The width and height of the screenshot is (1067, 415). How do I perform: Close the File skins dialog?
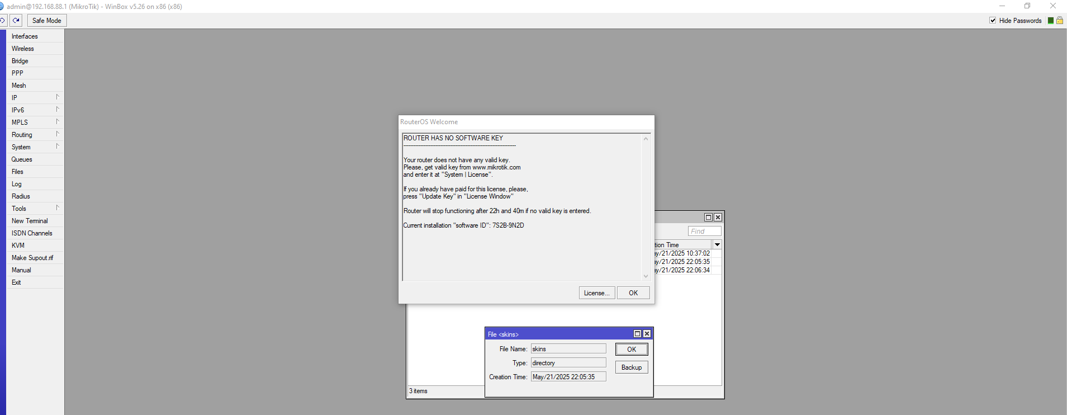647,334
